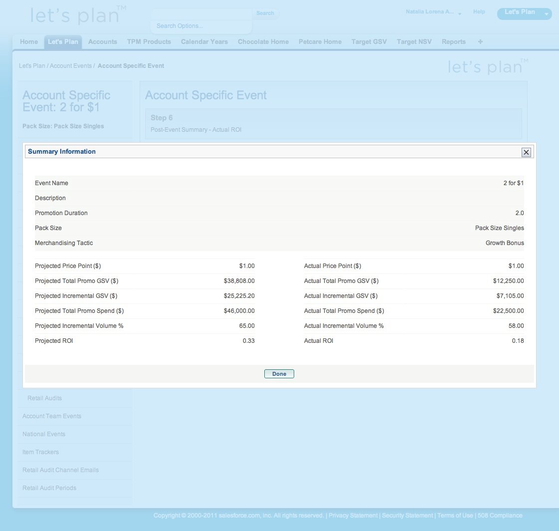The width and height of the screenshot is (559, 531).
Task: Expand Search Options
Action: tap(180, 26)
